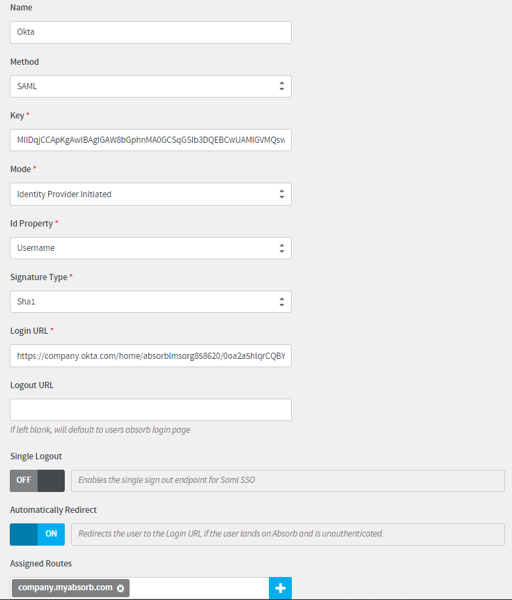Click the Automatically Redirect description text
512x600 pixels.
pyautogui.click(x=231, y=534)
